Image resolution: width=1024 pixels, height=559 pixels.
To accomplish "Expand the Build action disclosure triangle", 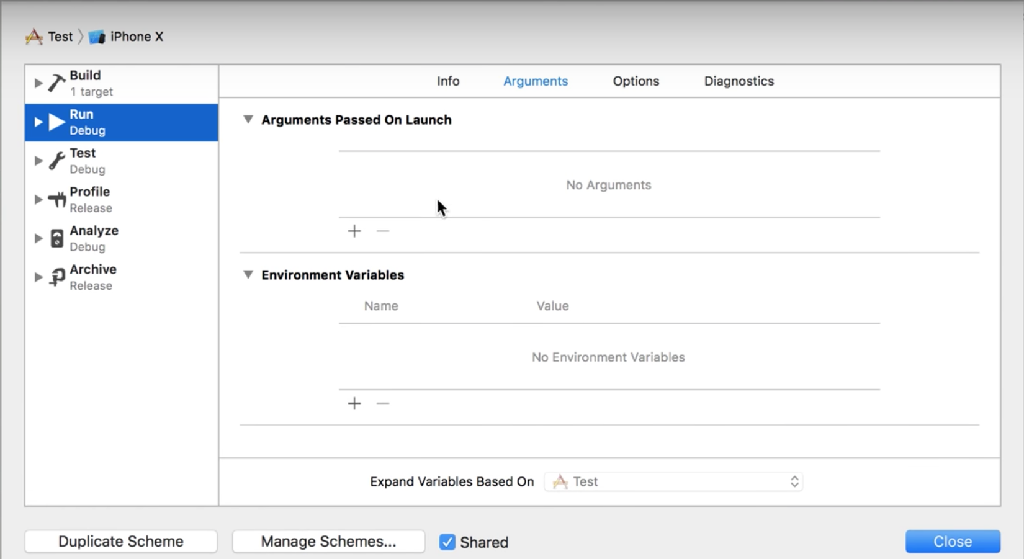I will click(x=38, y=83).
